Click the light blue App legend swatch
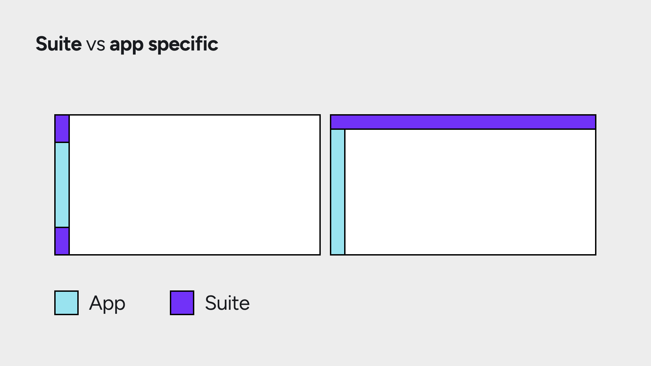651x366 pixels. [66, 303]
